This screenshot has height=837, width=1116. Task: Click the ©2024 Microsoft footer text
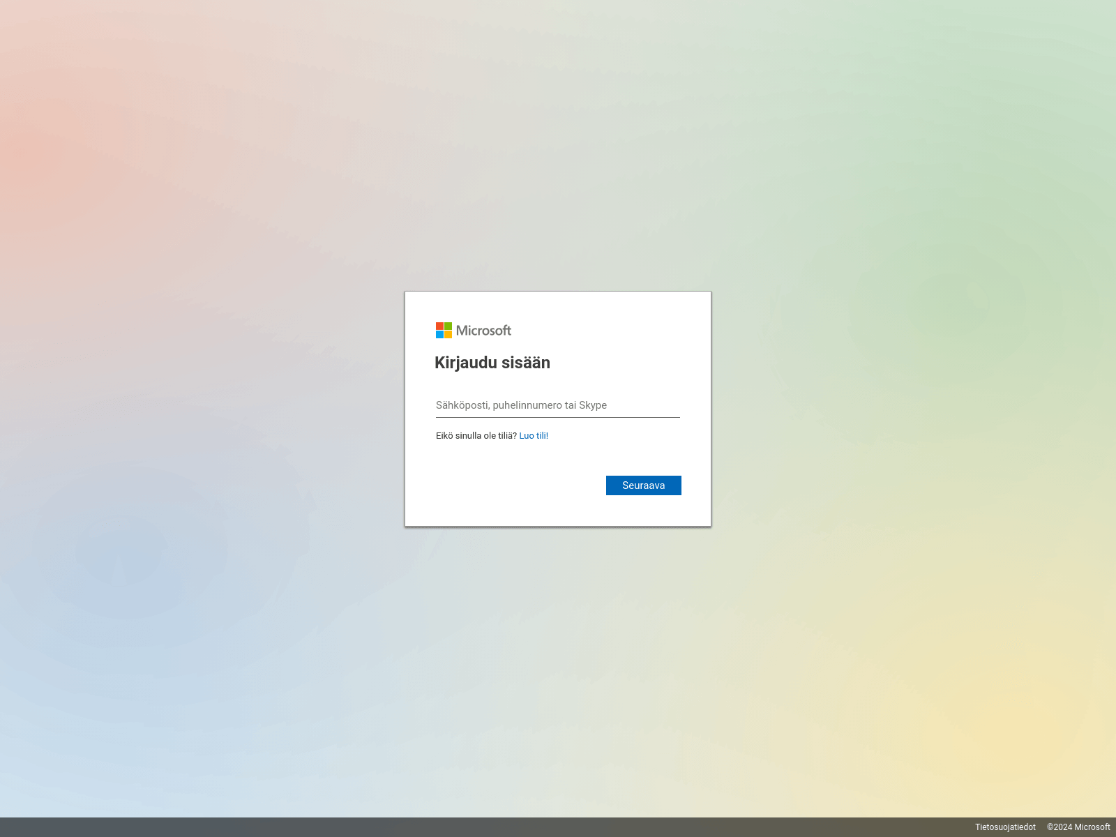[x=1078, y=827]
